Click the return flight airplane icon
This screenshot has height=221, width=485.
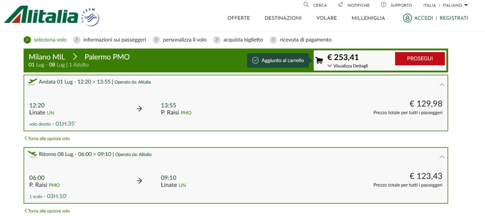coord(32,154)
